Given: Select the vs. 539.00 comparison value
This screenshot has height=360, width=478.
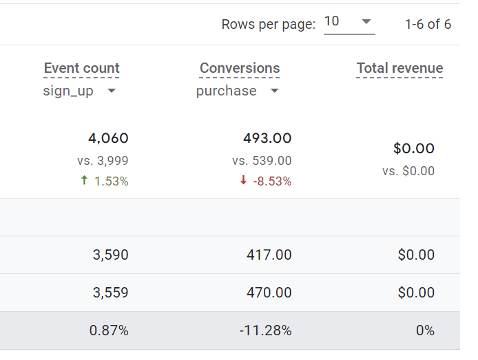Looking at the screenshot, I should click(x=262, y=161).
